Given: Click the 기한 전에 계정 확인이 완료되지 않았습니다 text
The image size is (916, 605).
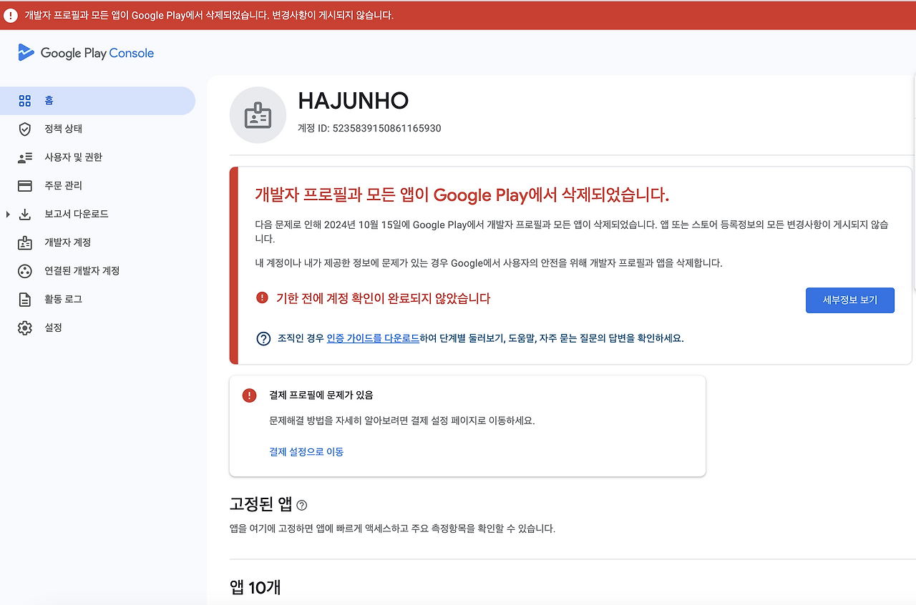Looking at the screenshot, I should click(x=384, y=299).
